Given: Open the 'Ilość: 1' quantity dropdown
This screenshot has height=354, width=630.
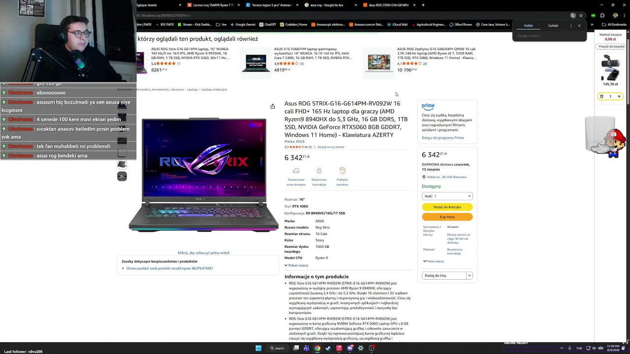Looking at the screenshot, I should coord(447,196).
